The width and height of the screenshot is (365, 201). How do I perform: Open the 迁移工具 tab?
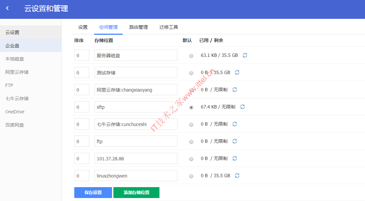pyautogui.click(x=168, y=27)
